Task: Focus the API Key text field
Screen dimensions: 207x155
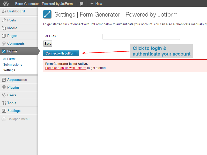Action: point(141,37)
